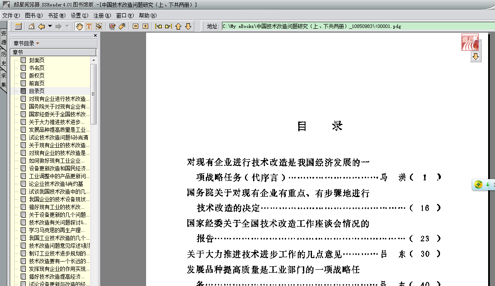Fit page to height icon

[x=145, y=27]
